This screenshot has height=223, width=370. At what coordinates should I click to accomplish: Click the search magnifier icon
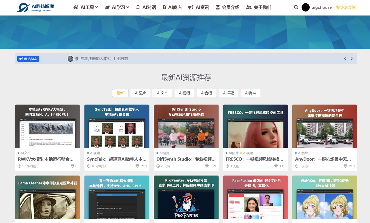296,7
